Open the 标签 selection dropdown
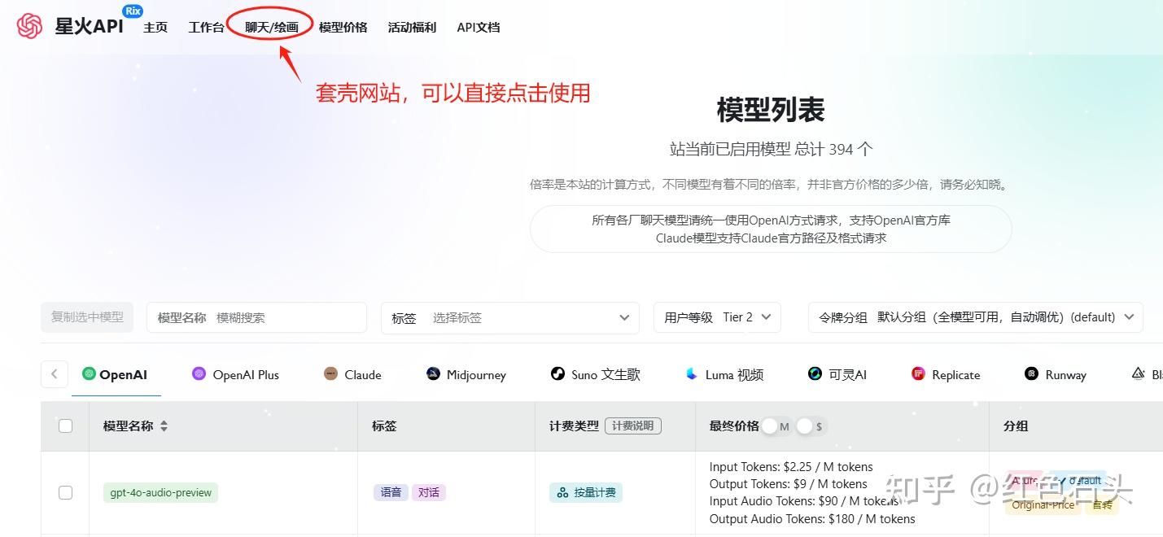 coord(509,317)
